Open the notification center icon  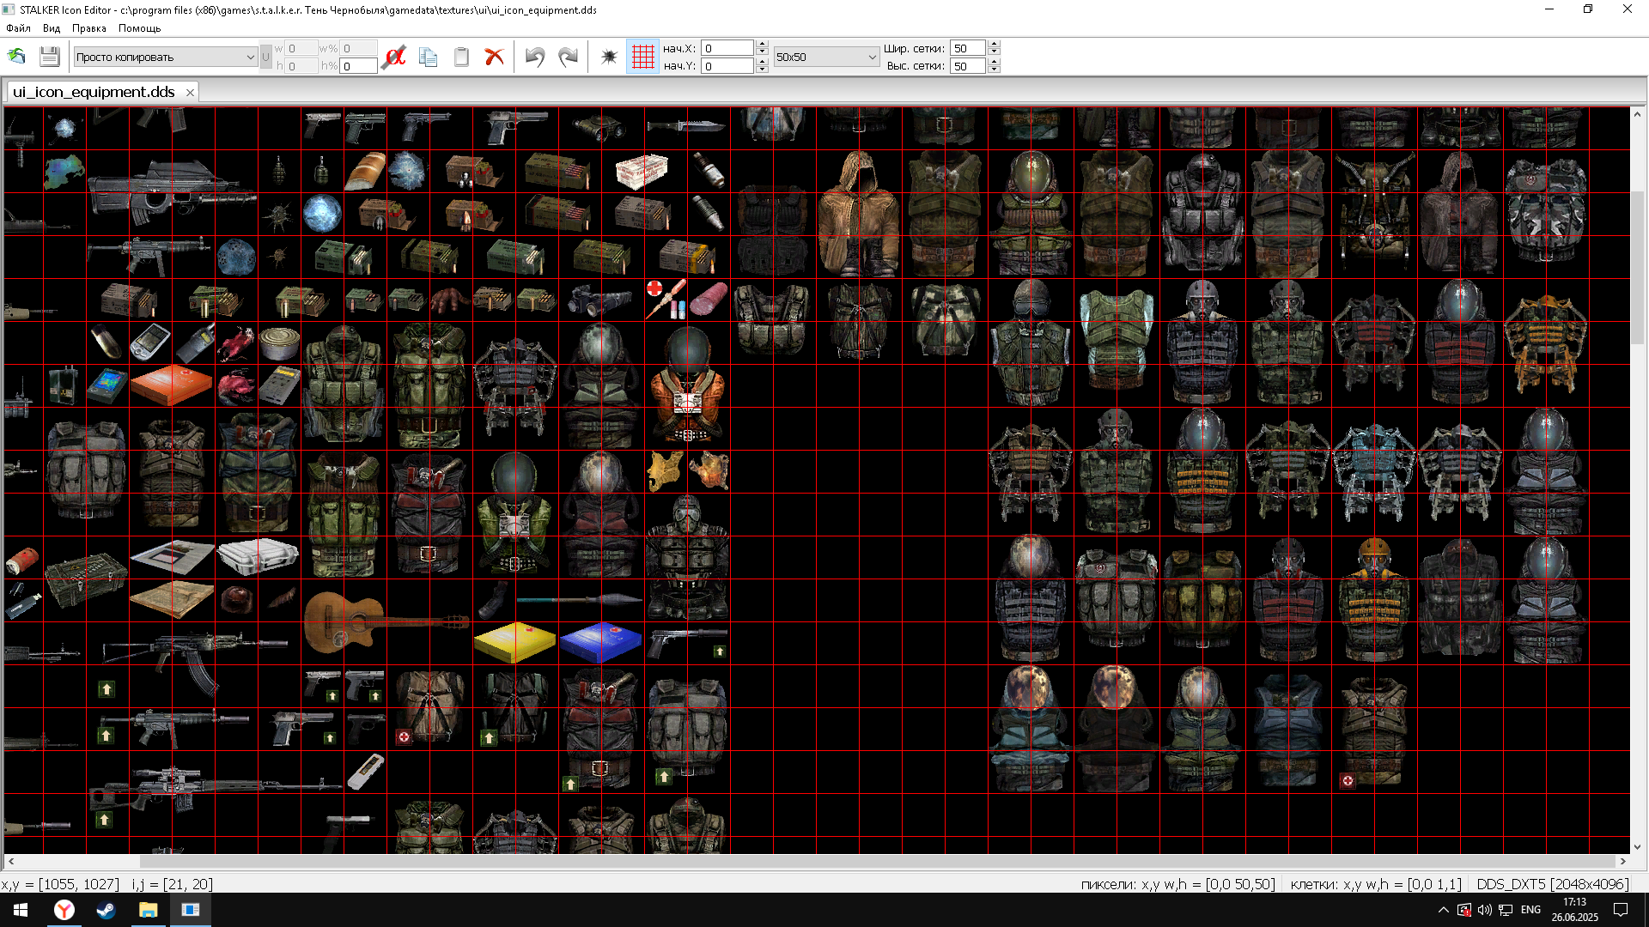point(1621,910)
